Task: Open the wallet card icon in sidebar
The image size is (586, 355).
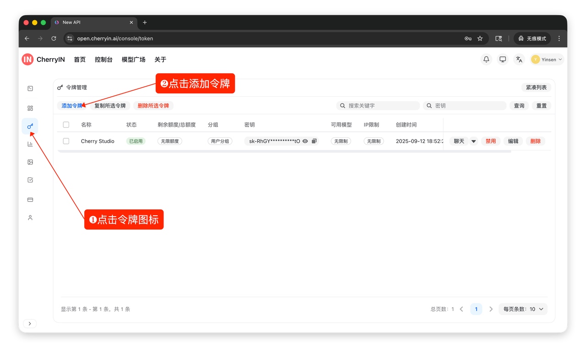Action: tap(30, 200)
